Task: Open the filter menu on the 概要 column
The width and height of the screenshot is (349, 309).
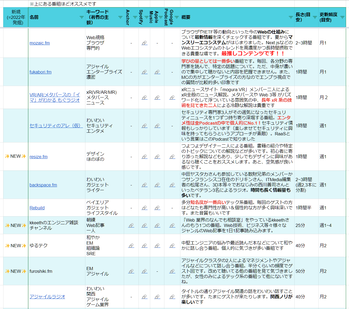Action: click(290, 17)
